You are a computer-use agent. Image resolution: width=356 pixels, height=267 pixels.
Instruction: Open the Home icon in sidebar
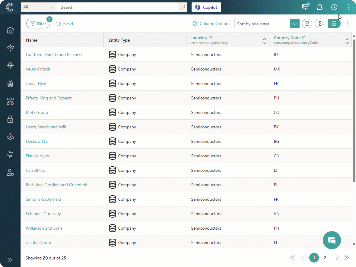(10, 30)
